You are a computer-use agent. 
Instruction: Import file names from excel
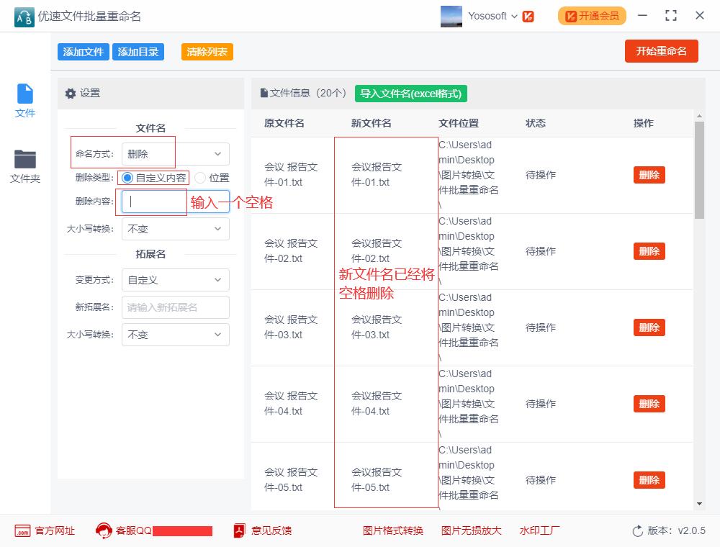[410, 94]
